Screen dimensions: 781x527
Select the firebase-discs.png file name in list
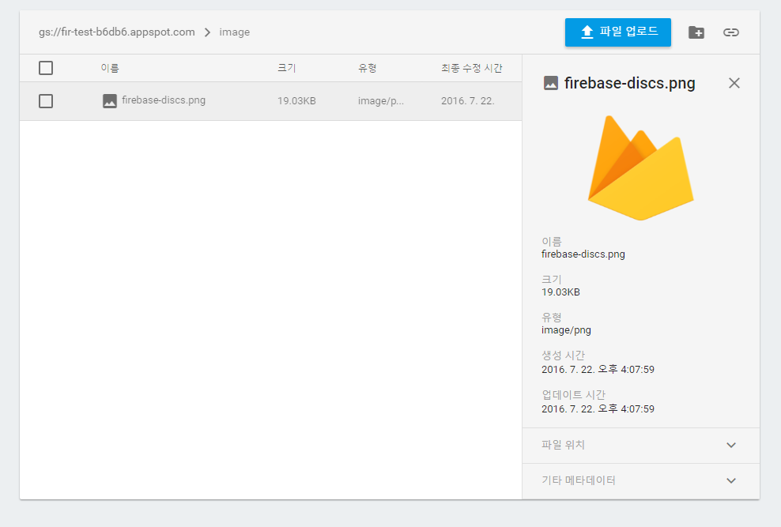point(164,100)
